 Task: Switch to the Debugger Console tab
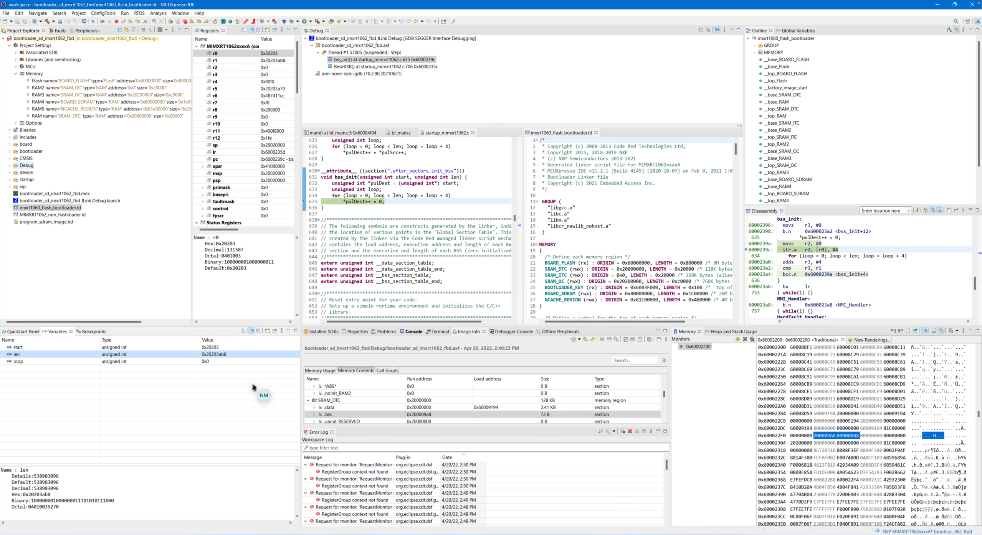[513, 332]
